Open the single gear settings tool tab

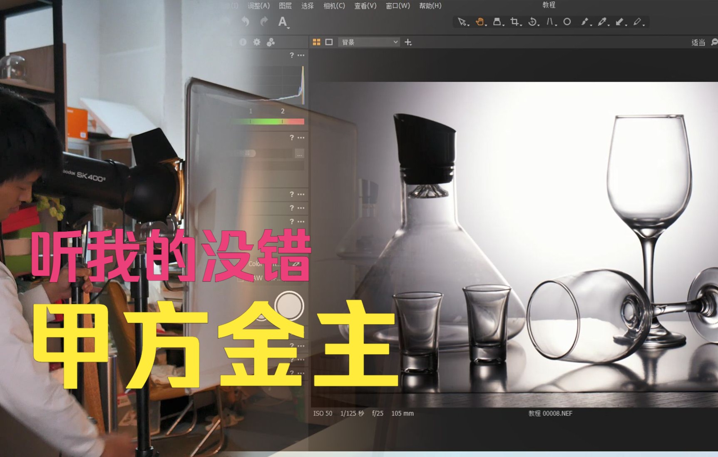pyautogui.click(x=257, y=42)
